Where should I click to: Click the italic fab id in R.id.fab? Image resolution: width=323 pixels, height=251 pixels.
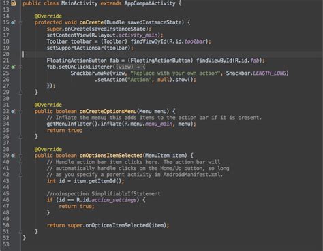(255, 61)
